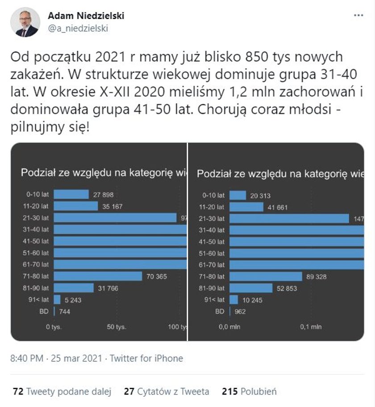Image resolution: width=375 pixels, height=407 pixels.
Task: Click the 81-90 lat bar labeled 31 766
Action: click(x=74, y=288)
